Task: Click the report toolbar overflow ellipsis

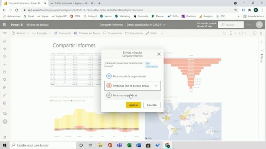Action: [163, 33]
